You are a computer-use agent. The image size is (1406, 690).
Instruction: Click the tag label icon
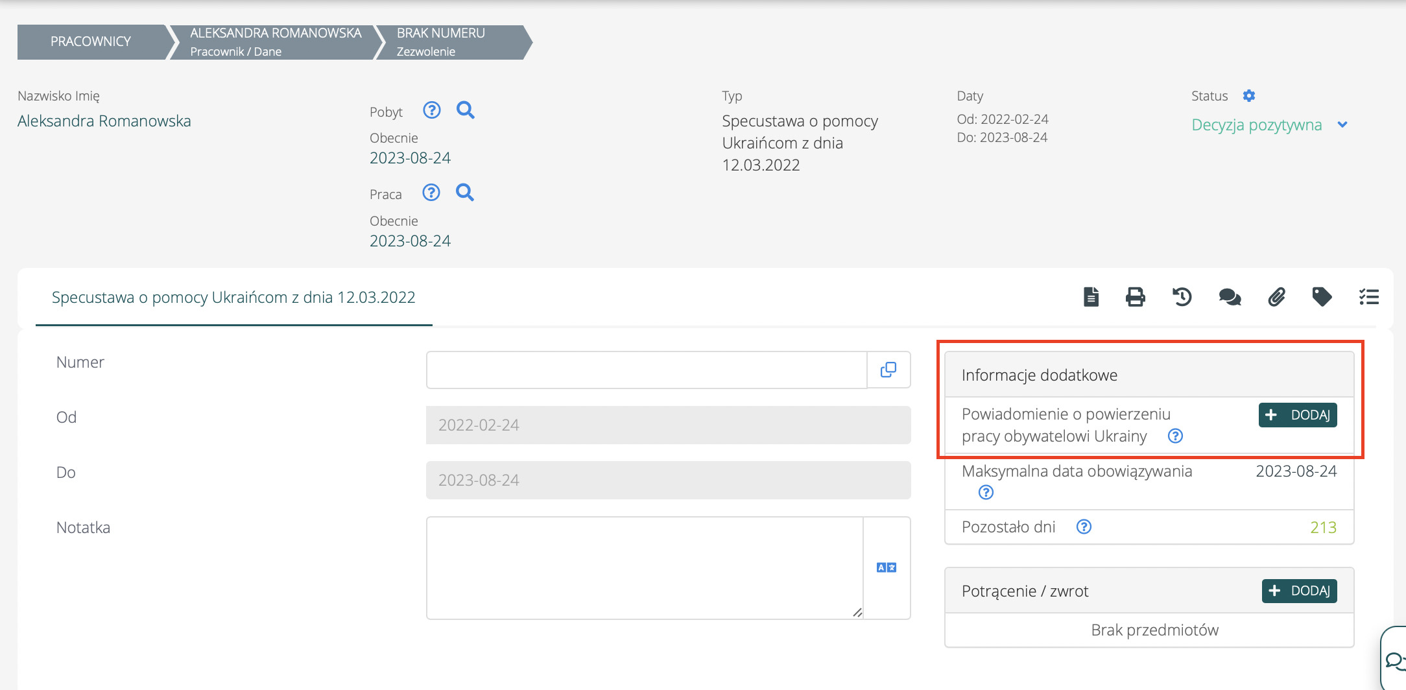(1322, 297)
